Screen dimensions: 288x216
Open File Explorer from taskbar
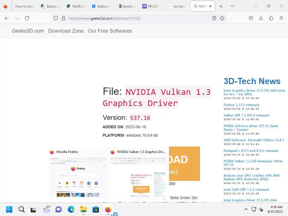[x=83, y=209]
